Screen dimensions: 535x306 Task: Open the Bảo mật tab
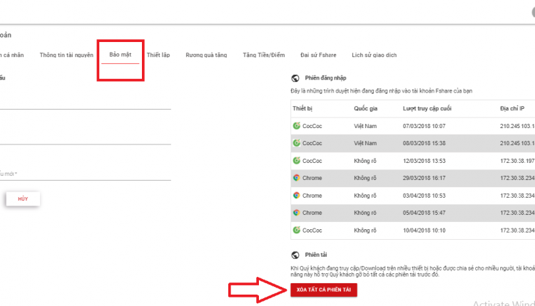point(120,55)
